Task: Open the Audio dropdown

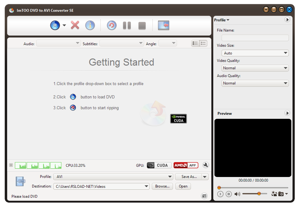Action: [x=58, y=43]
